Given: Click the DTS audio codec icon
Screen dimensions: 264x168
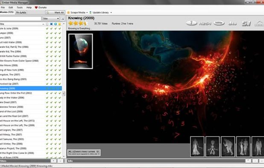Looking at the screenshot, I should [233, 23].
